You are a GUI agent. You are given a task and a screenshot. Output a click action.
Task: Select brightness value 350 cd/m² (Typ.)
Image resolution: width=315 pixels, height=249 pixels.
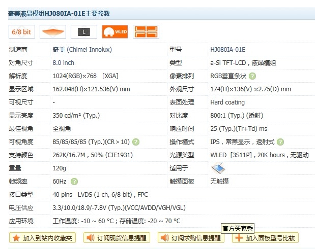[x=76, y=116]
